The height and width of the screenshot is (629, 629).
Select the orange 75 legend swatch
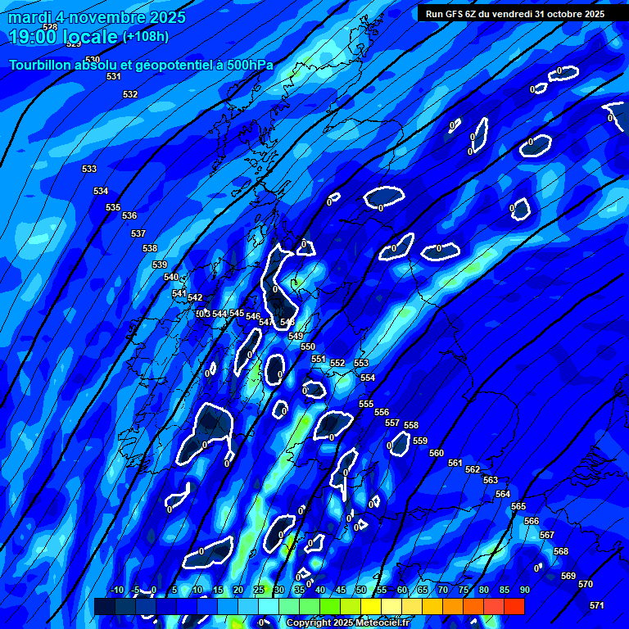[453, 606]
